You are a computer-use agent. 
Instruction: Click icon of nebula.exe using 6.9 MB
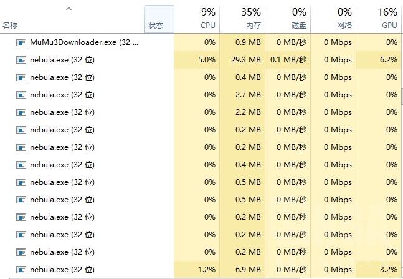[22, 270]
